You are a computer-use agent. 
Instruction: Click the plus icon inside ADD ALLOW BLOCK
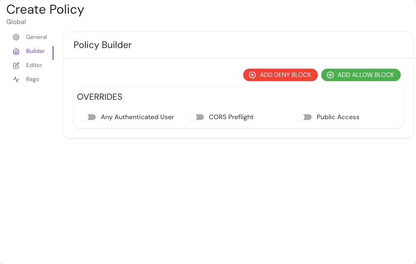click(331, 75)
